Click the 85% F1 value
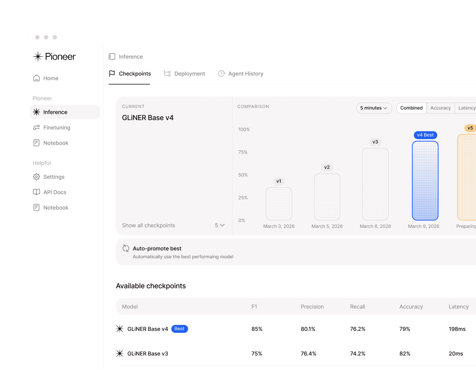Screen dimensions: 476x370 (257, 329)
